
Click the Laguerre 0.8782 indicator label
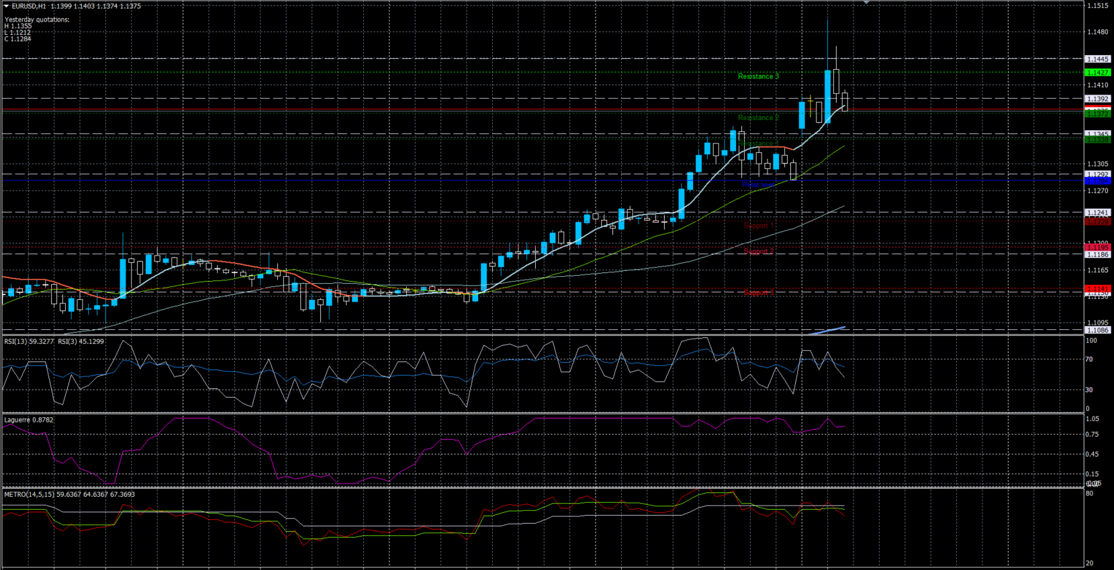coord(29,420)
